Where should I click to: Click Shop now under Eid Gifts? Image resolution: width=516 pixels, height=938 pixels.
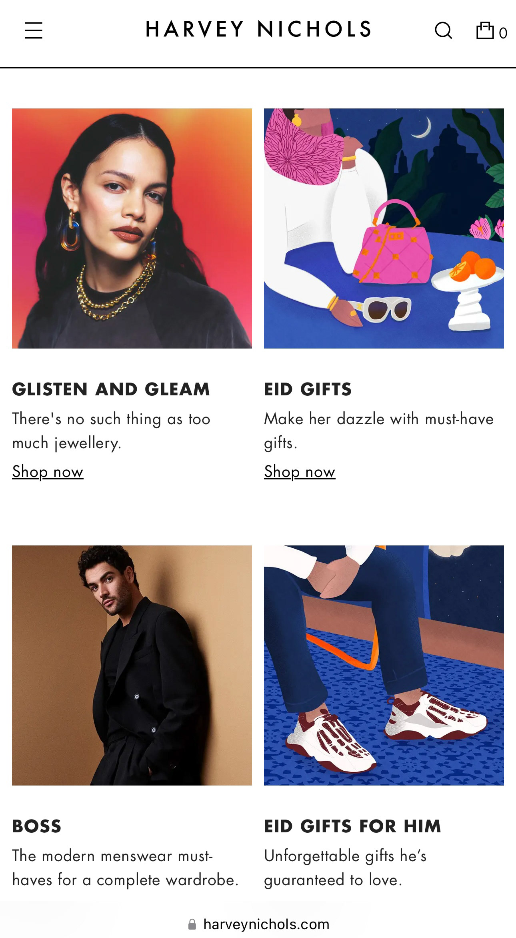click(x=300, y=471)
